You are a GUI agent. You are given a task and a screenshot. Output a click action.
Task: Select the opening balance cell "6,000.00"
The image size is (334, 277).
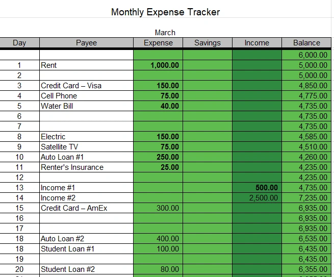point(306,55)
